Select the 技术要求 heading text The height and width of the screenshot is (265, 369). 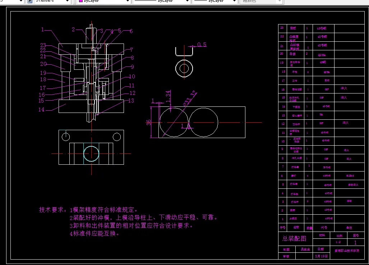[x=53, y=210]
